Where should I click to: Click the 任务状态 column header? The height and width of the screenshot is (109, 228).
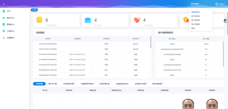(136, 39)
